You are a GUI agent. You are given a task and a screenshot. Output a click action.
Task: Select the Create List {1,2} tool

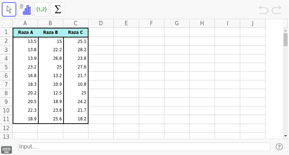point(42,9)
